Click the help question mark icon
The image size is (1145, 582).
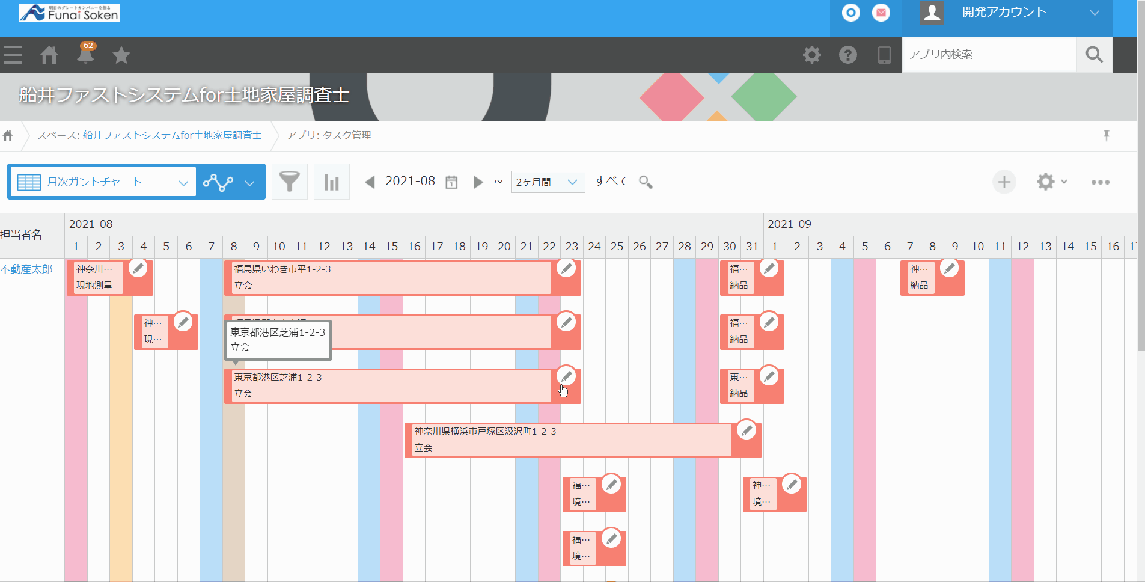tap(847, 55)
